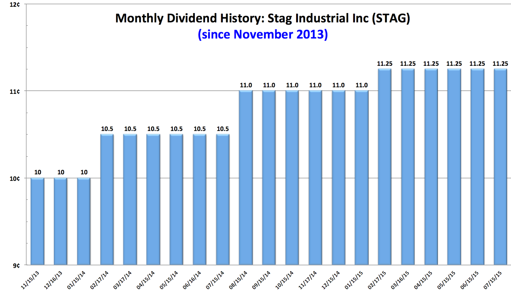Click the 11.25 data label above 06/15/15
Viewport: 511px width, 296px height.
[477, 64]
